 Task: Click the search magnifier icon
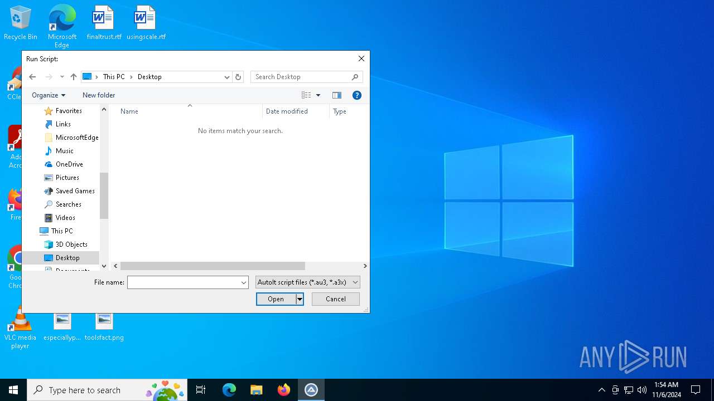355,77
